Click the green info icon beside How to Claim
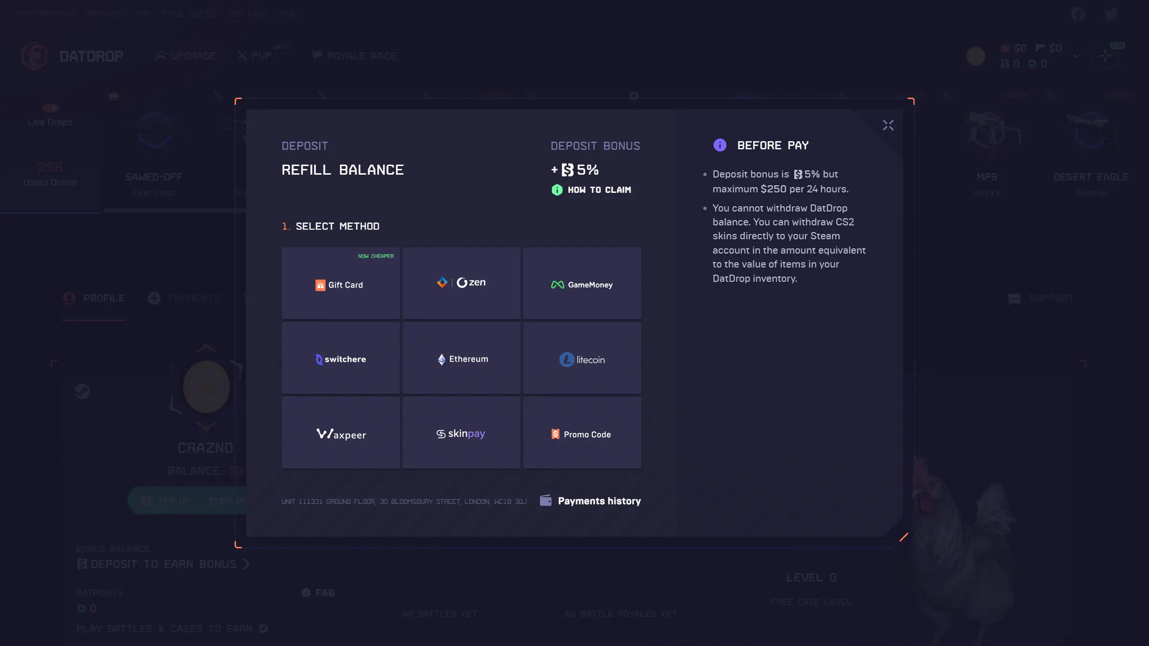Image resolution: width=1149 pixels, height=646 pixels. point(557,190)
